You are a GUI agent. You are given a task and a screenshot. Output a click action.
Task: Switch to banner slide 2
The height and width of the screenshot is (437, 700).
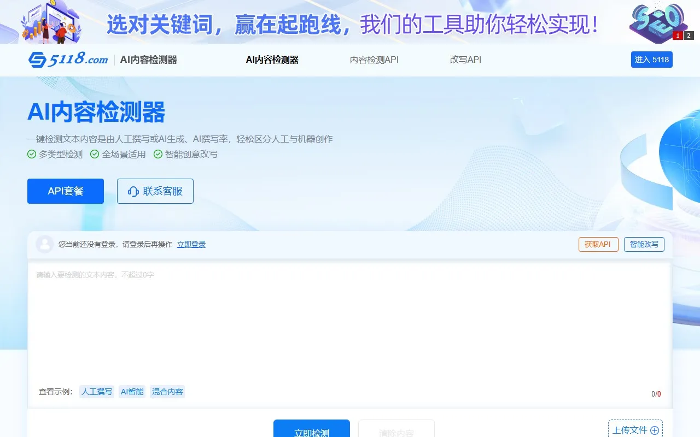pyautogui.click(x=689, y=36)
